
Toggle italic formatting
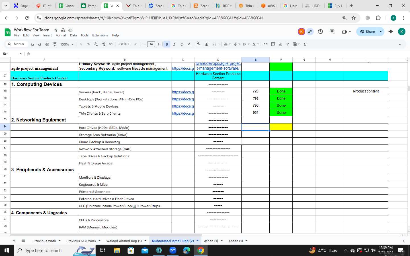174,44
